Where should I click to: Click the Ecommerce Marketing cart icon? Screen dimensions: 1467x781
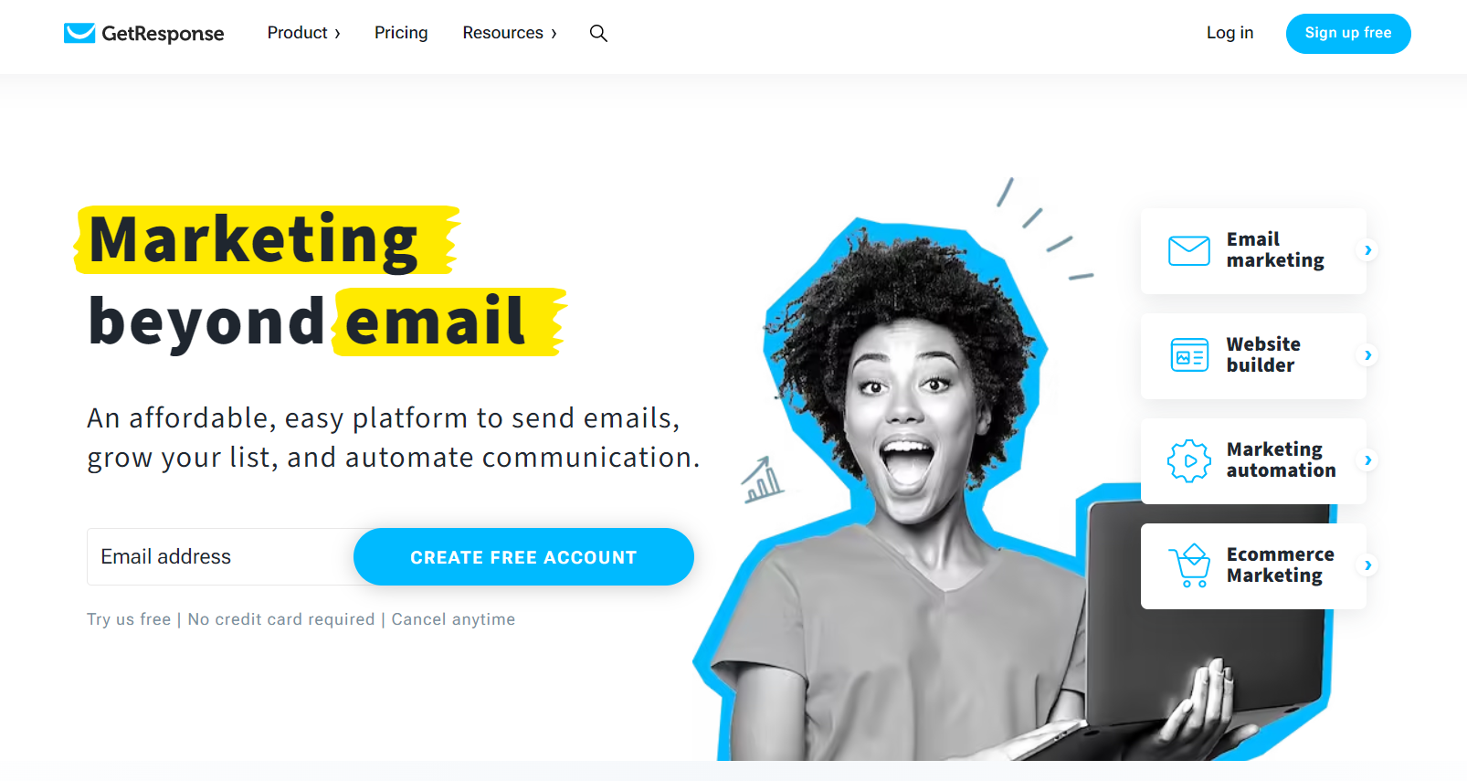[1189, 565]
